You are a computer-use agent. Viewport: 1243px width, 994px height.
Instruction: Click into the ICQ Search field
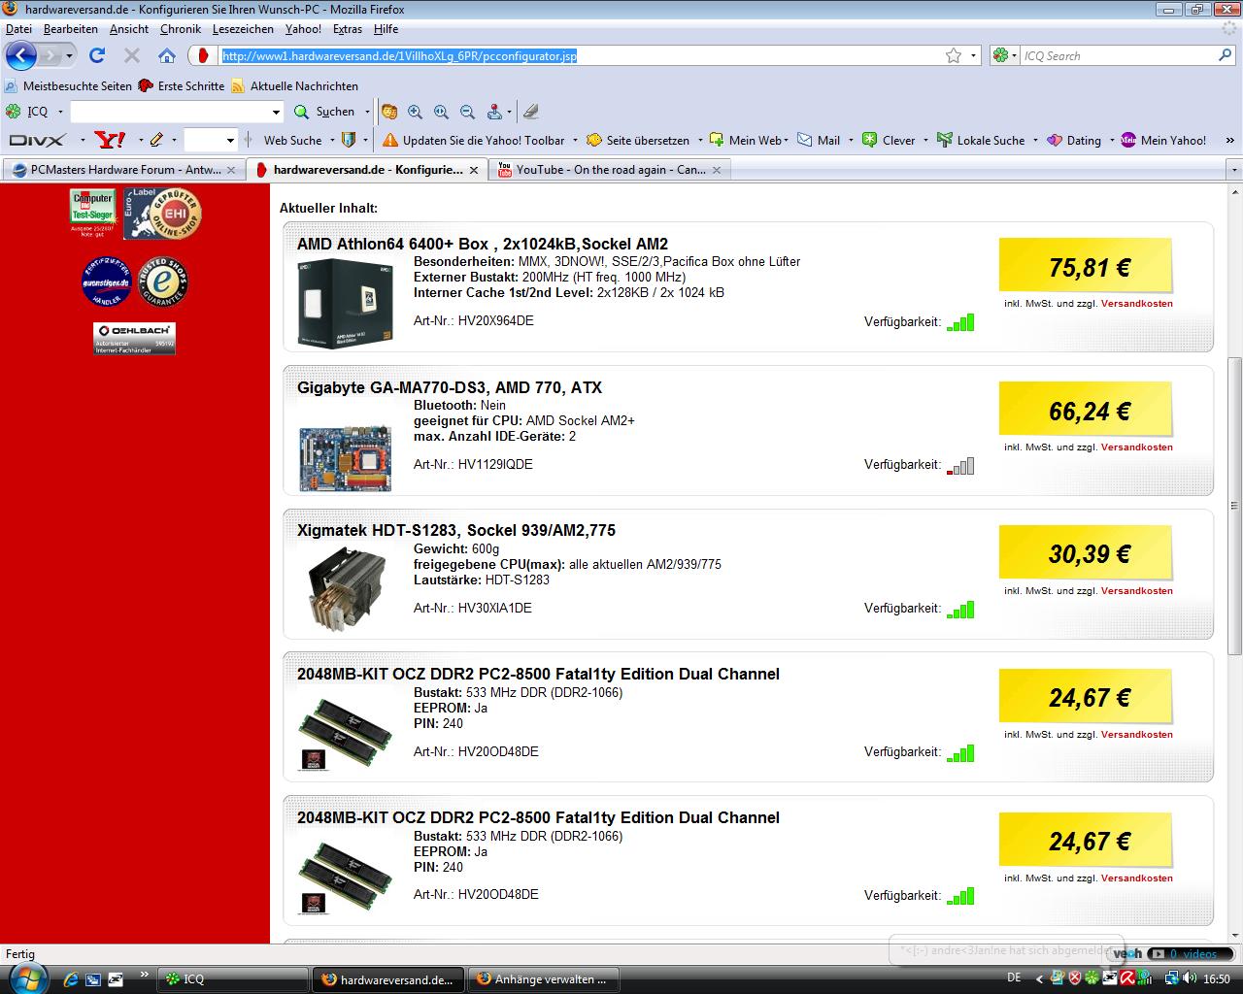click(x=1117, y=55)
